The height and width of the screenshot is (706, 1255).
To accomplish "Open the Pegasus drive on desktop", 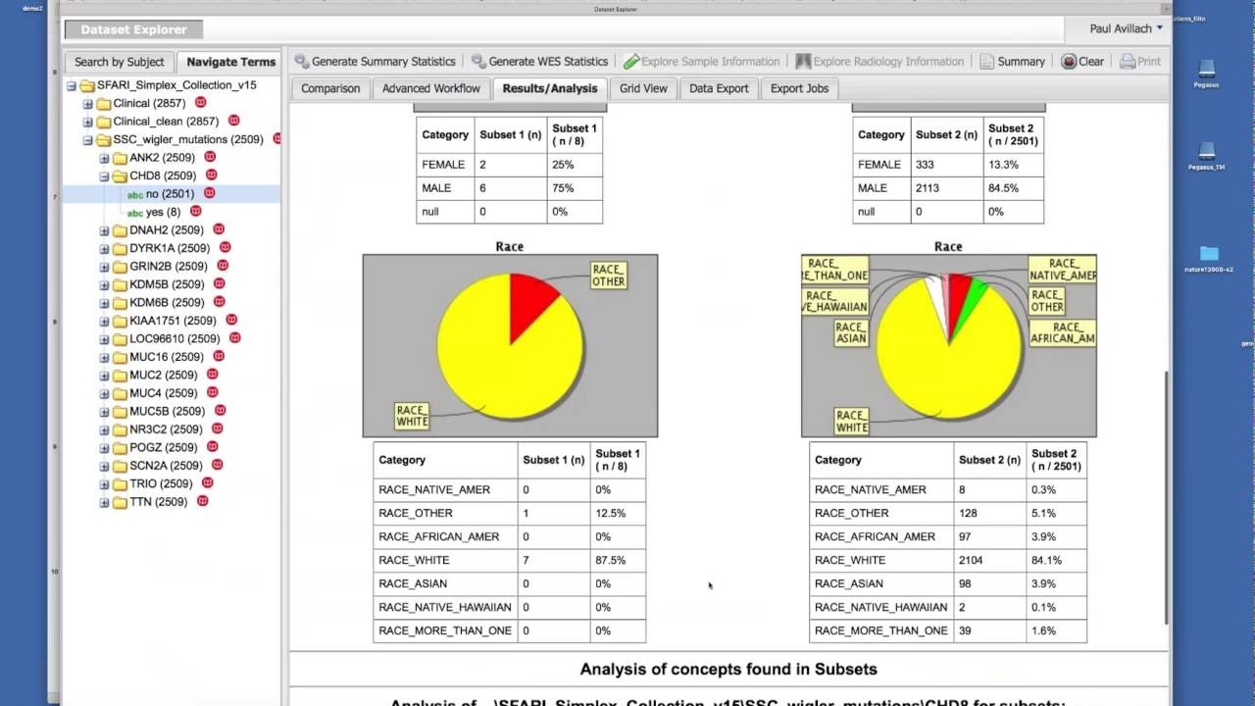I will (x=1207, y=71).
